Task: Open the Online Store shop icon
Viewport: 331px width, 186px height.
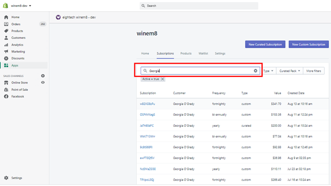Action: (x=6, y=83)
